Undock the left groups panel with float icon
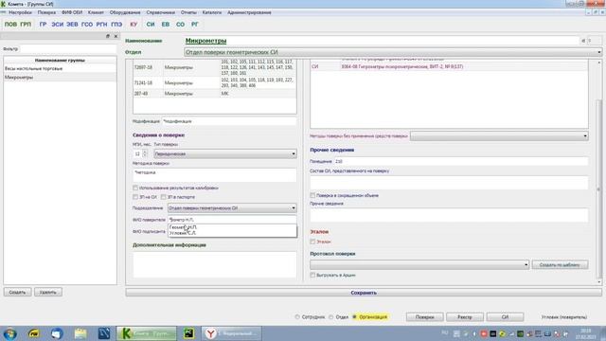This screenshot has height=341, width=606. coord(108,36)
